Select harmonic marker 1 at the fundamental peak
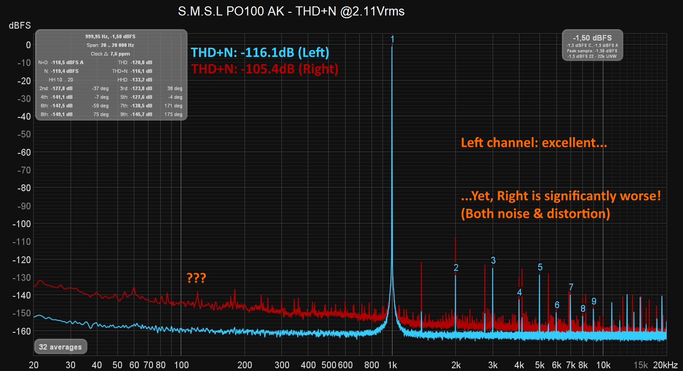 (x=392, y=39)
